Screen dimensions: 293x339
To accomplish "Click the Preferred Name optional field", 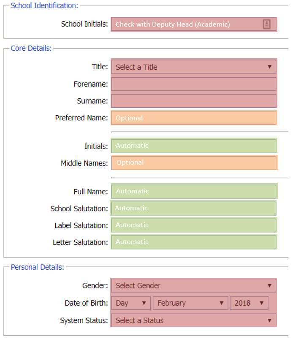I will pos(193,118).
